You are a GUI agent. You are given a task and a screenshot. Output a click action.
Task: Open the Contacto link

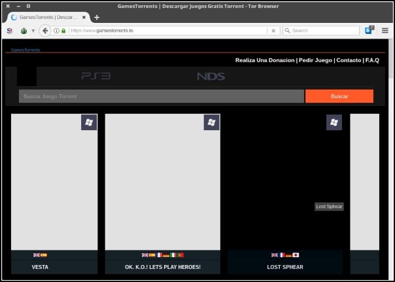tap(349, 60)
